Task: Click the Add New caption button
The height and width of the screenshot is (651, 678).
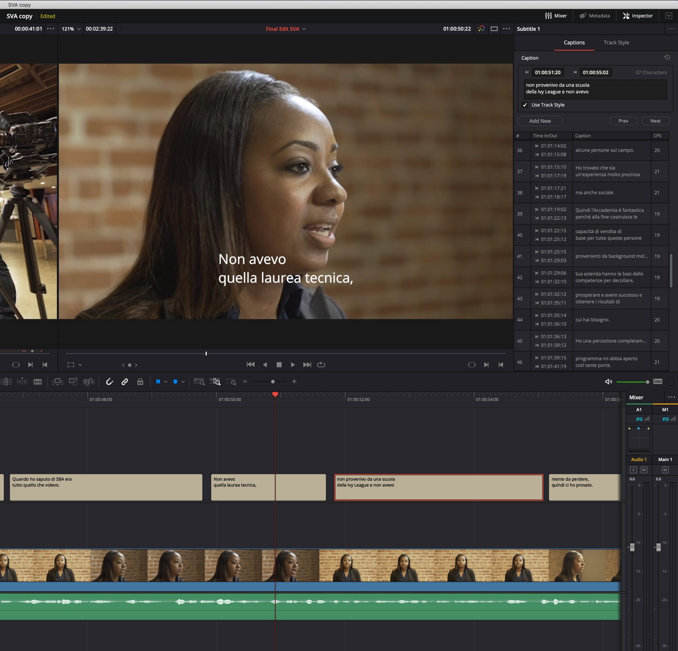Action: pyautogui.click(x=540, y=121)
